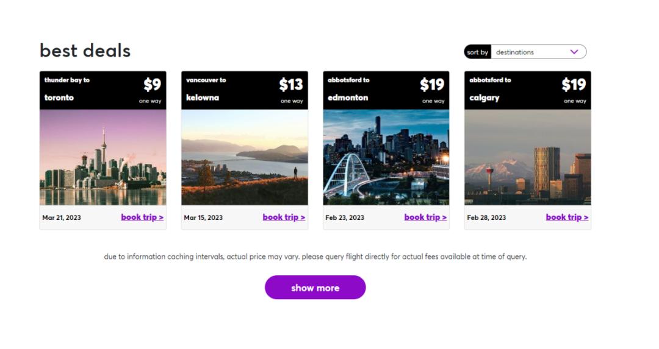Viewport: 659px width, 349px height.
Task: Open the Edmonton bridge photo
Action: [x=386, y=157]
